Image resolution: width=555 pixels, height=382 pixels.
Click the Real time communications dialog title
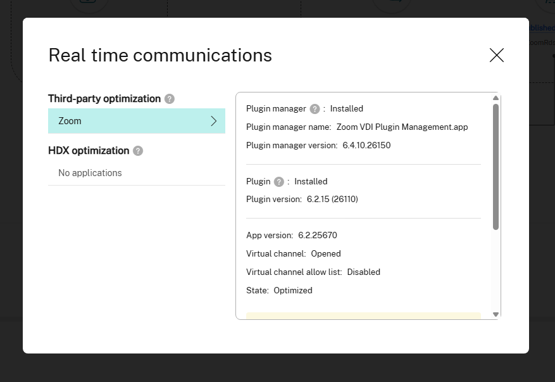[159, 55]
